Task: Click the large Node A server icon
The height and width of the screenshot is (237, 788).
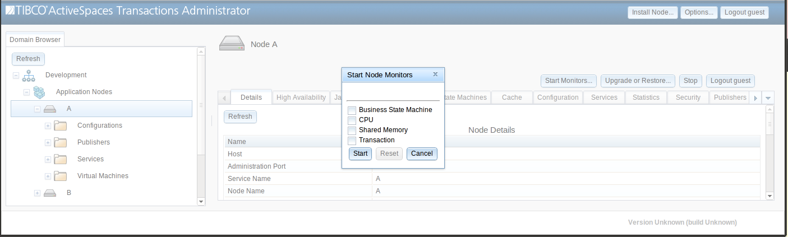Action: coord(232,44)
